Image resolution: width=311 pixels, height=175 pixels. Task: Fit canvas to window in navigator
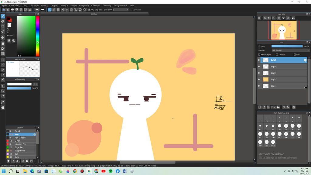269,18
